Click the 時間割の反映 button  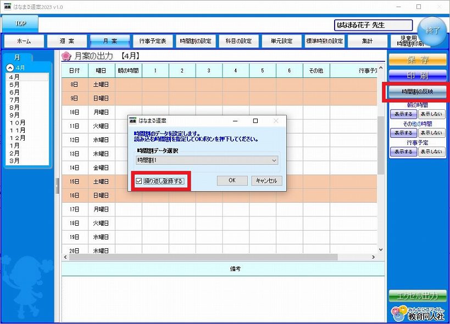(x=418, y=92)
